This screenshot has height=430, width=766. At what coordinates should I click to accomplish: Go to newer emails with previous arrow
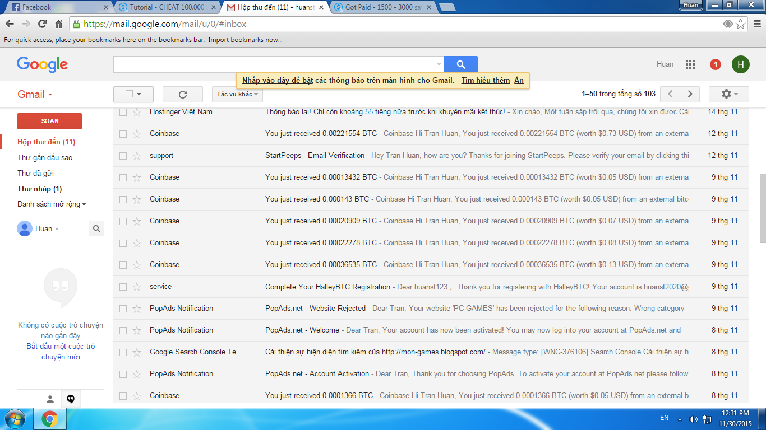671,94
